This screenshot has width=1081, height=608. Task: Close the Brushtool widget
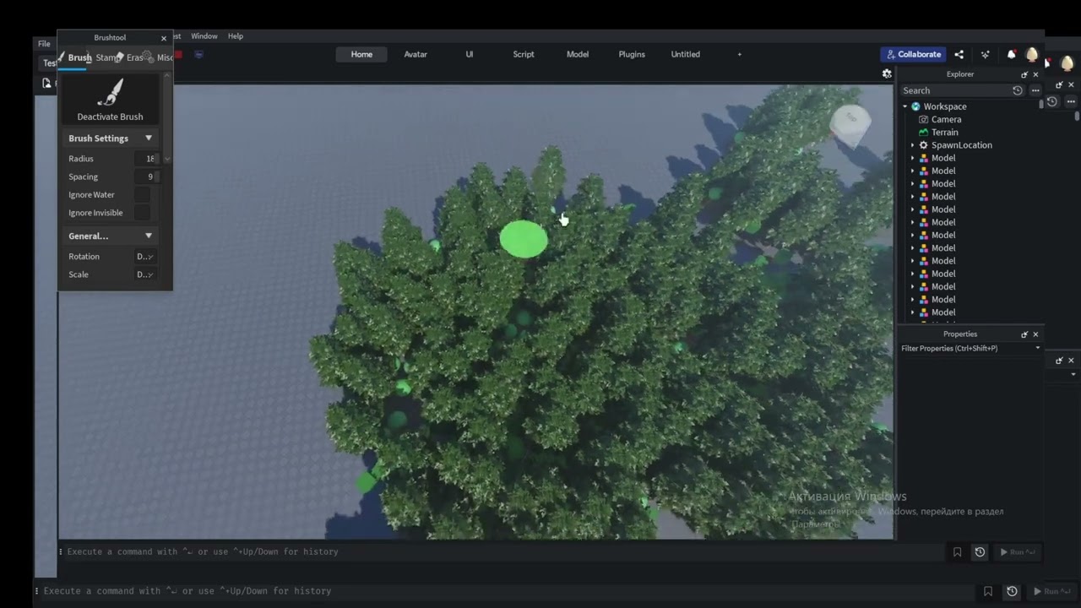(164, 38)
